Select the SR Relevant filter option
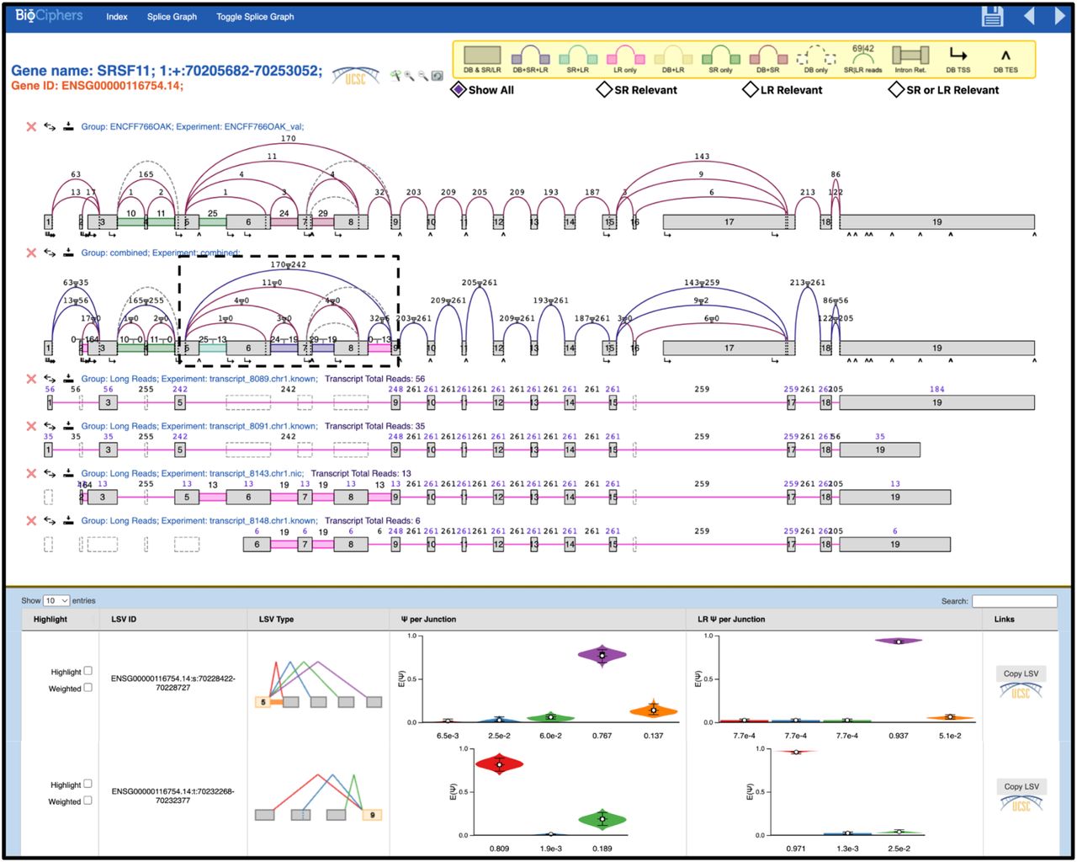This screenshot has height=862, width=1077. coord(604,89)
